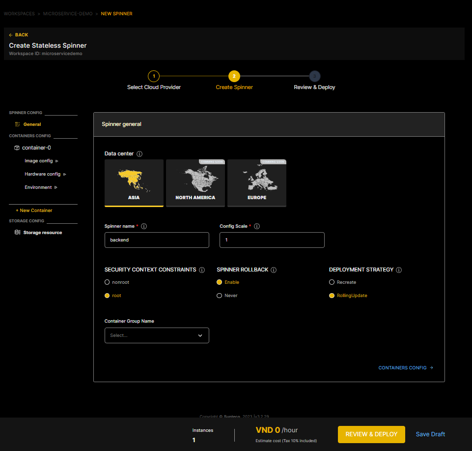Click the Security Context Constraints info icon
The width and height of the screenshot is (472, 451).
(202, 270)
